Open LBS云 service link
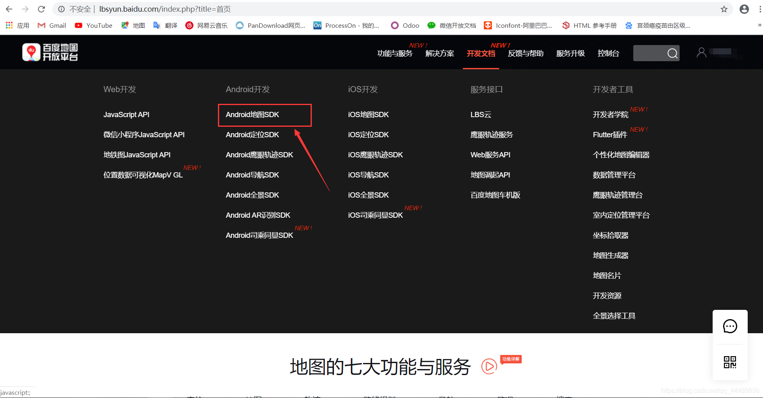The image size is (763, 398). (x=481, y=115)
